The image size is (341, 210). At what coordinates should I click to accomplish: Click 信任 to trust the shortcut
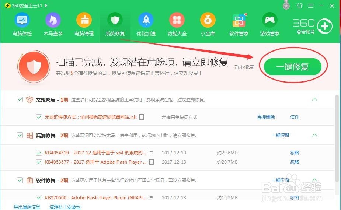click(x=295, y=117)
